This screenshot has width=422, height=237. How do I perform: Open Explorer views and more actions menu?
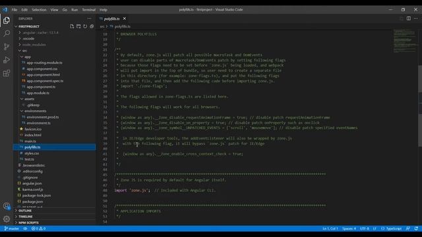coord(90,18)
